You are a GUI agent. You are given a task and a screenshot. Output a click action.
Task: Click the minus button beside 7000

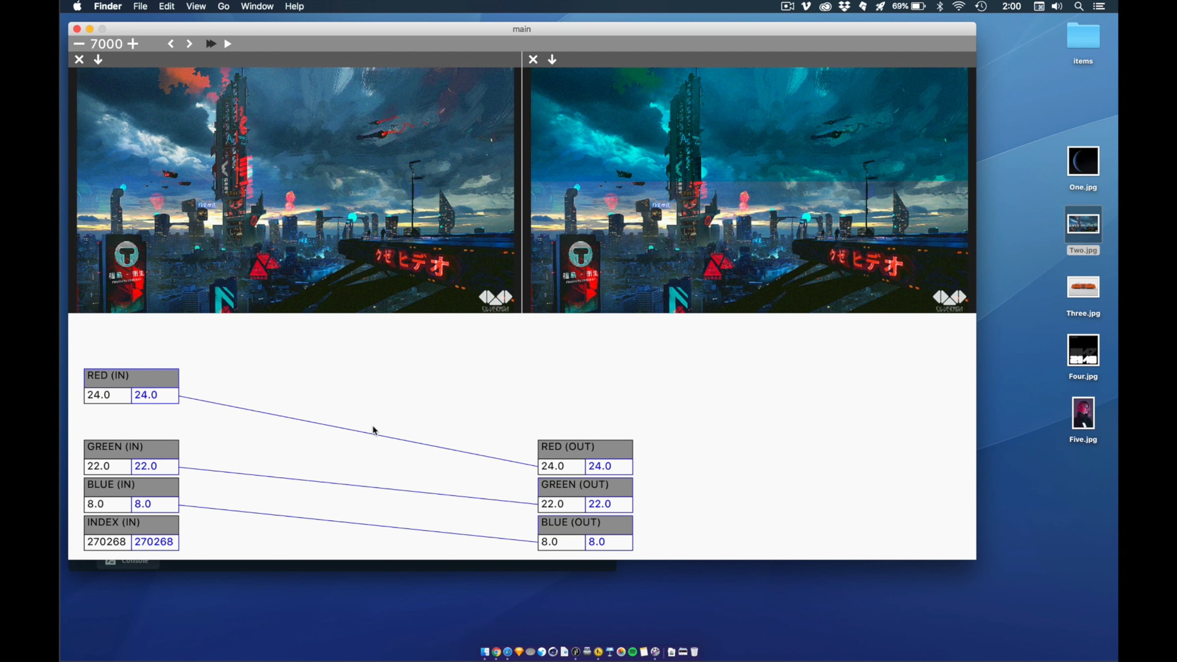pos(79,44)
